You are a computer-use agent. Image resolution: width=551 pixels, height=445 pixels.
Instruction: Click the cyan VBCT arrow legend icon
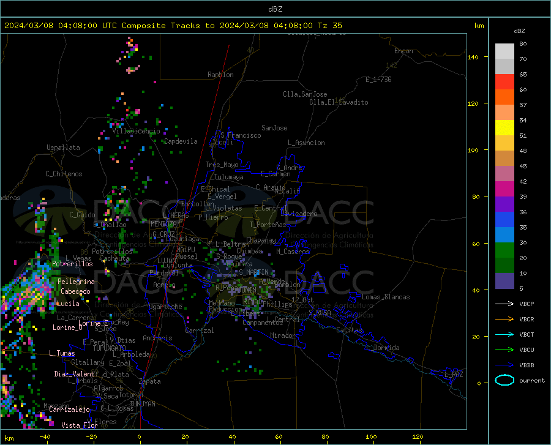(504, 334)
